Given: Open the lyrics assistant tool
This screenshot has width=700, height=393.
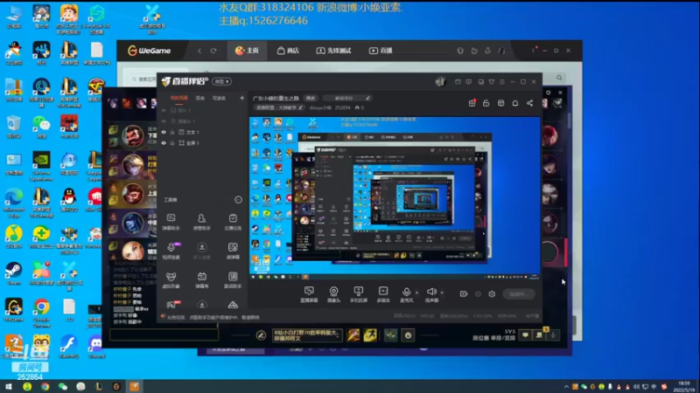Looking at the screenshot, I should (x=233, y=279).
